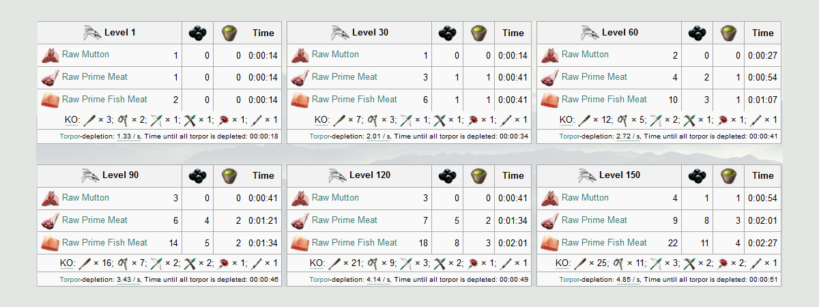This screenshot has width=819, height=307.
Task: Click the 4.85 / s depletion value in Level 150 table
Action: click(x=628, y=280)
